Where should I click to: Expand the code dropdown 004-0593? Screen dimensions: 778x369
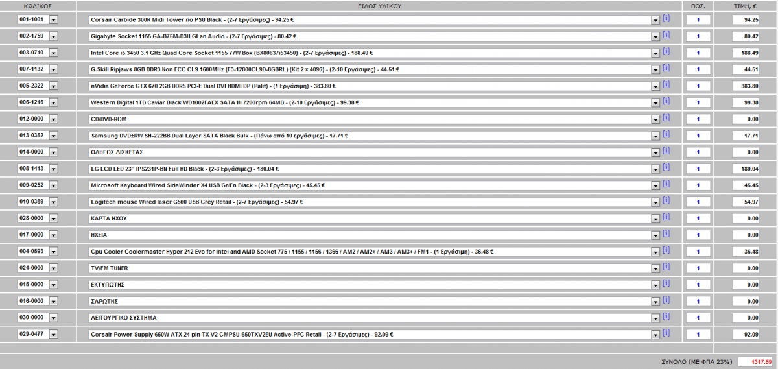click(53, 252)
